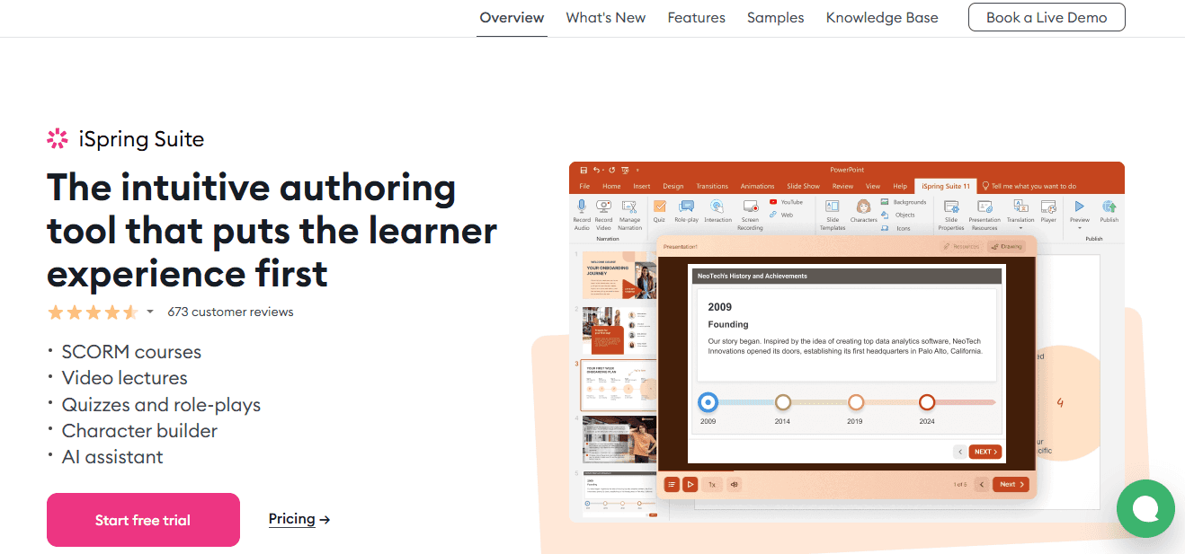Open the Player settings icon

click(1048, 207)
